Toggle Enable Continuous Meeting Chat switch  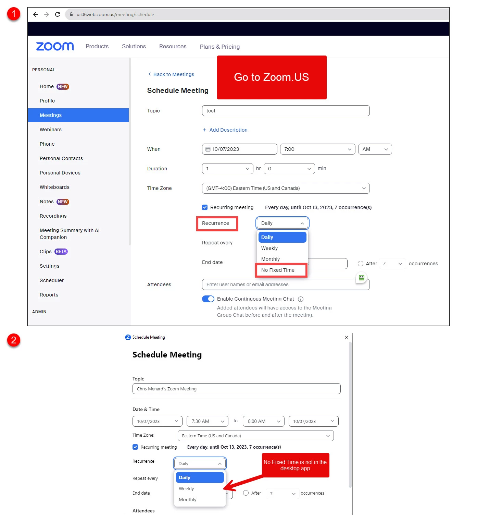point(208,299)
